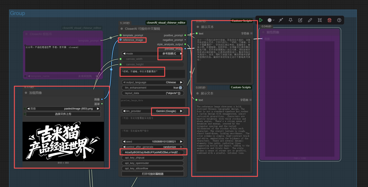Click the plain pencil rename icon
368x187 pixels.
click(x=310, y=20)
